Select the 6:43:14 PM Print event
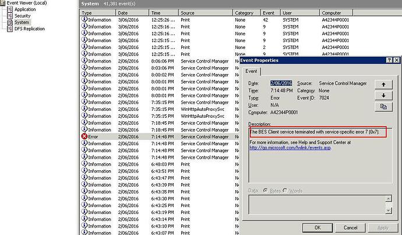Screen dimensions: 402x235 (x=160, y=219)
